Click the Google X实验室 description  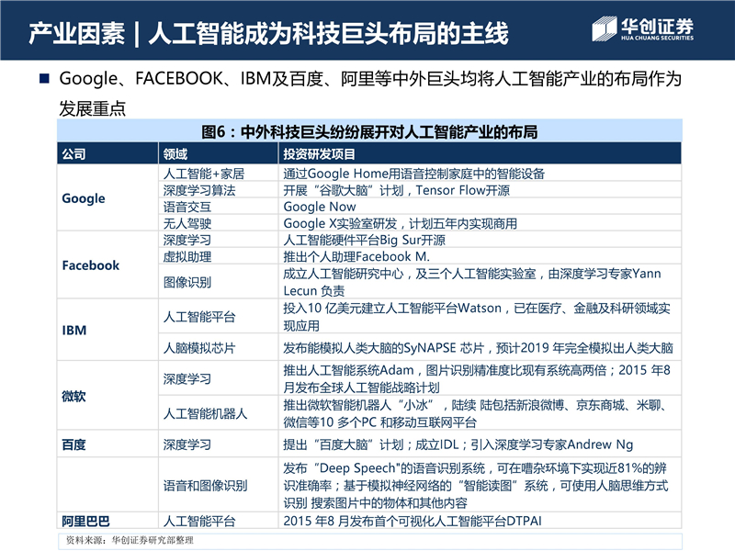pyautogui.click(x=400, y=223)
